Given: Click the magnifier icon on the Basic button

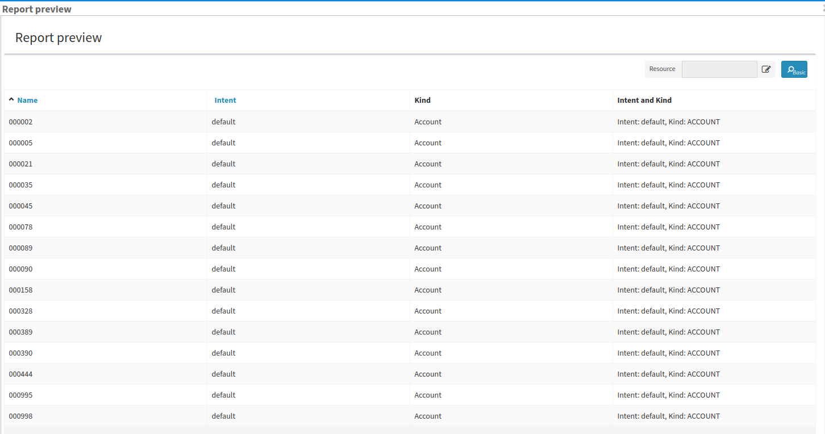Looking at the screenshot, I should 790,69.
